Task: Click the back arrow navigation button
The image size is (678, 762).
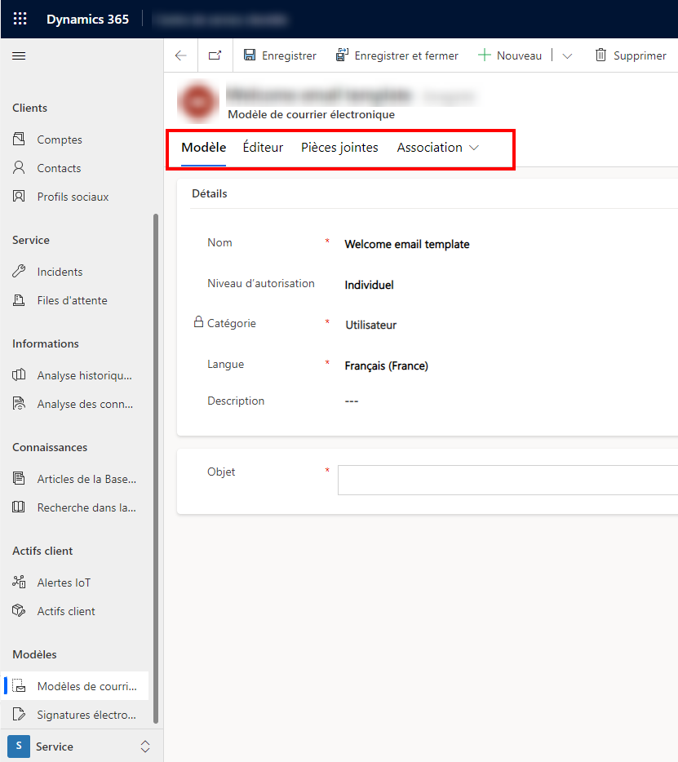Action: 180,55
